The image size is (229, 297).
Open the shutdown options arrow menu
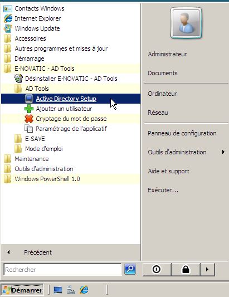pyautogui.click(x=207, y=269)
